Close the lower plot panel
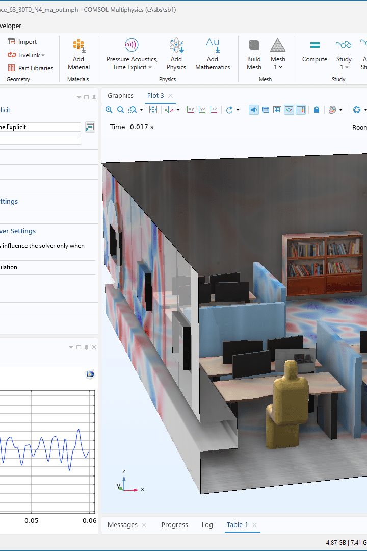367x551 pixels. (x=94, y=347)
